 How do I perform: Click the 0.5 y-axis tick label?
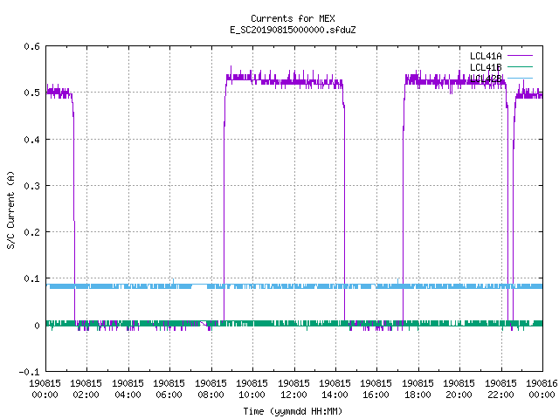(x=32, y=93)
